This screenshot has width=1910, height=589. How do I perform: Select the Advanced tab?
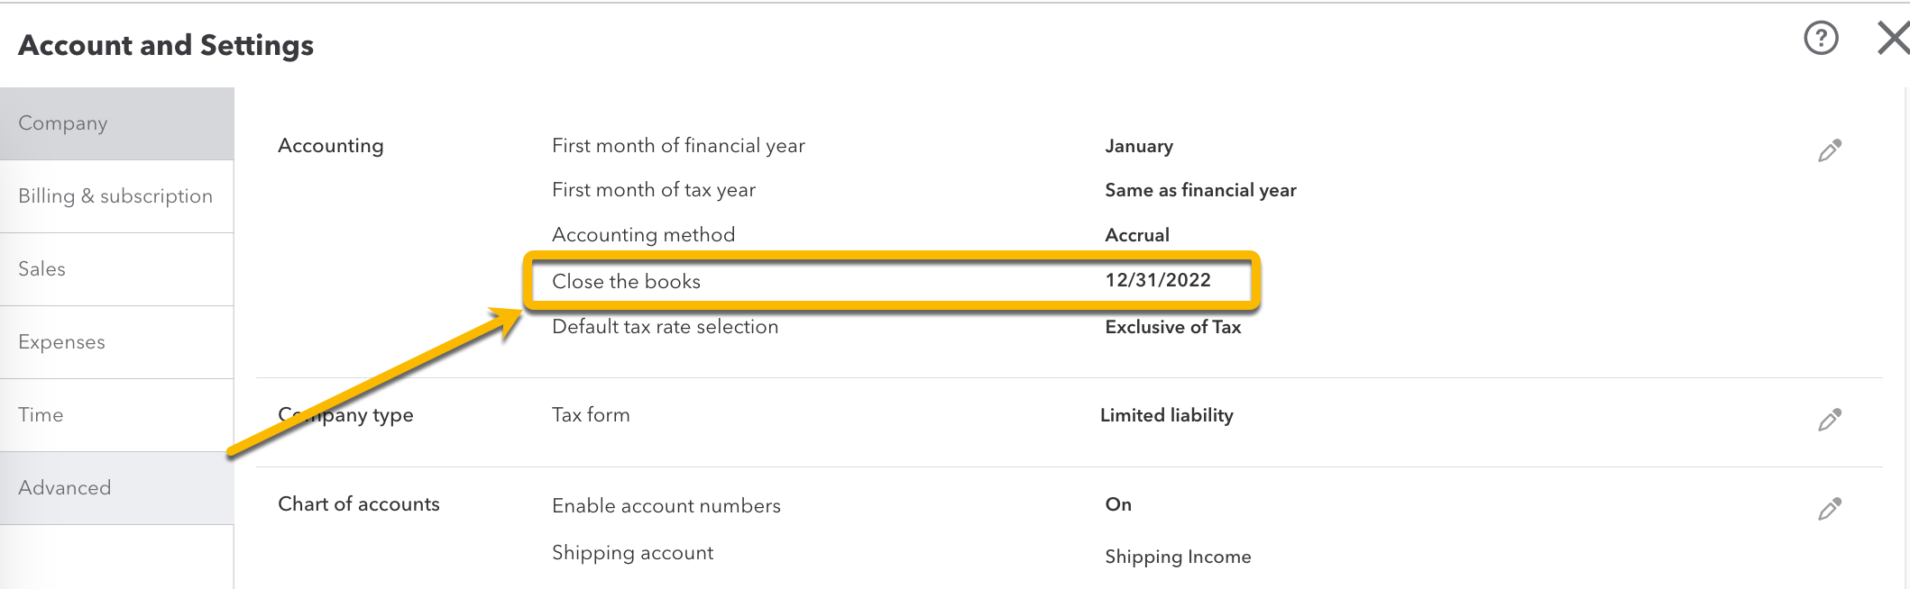pos(116,488)
